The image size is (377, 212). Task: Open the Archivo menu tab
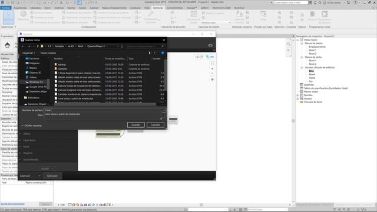[x=6, y=8]
